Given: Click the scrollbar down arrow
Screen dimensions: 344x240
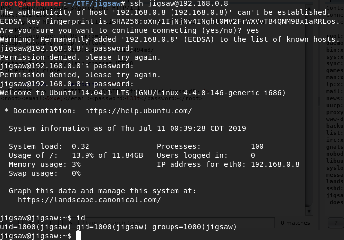Looking at the screenshot, I should tap(309, 211).
